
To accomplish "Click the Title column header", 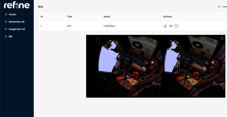I will 70,17.
